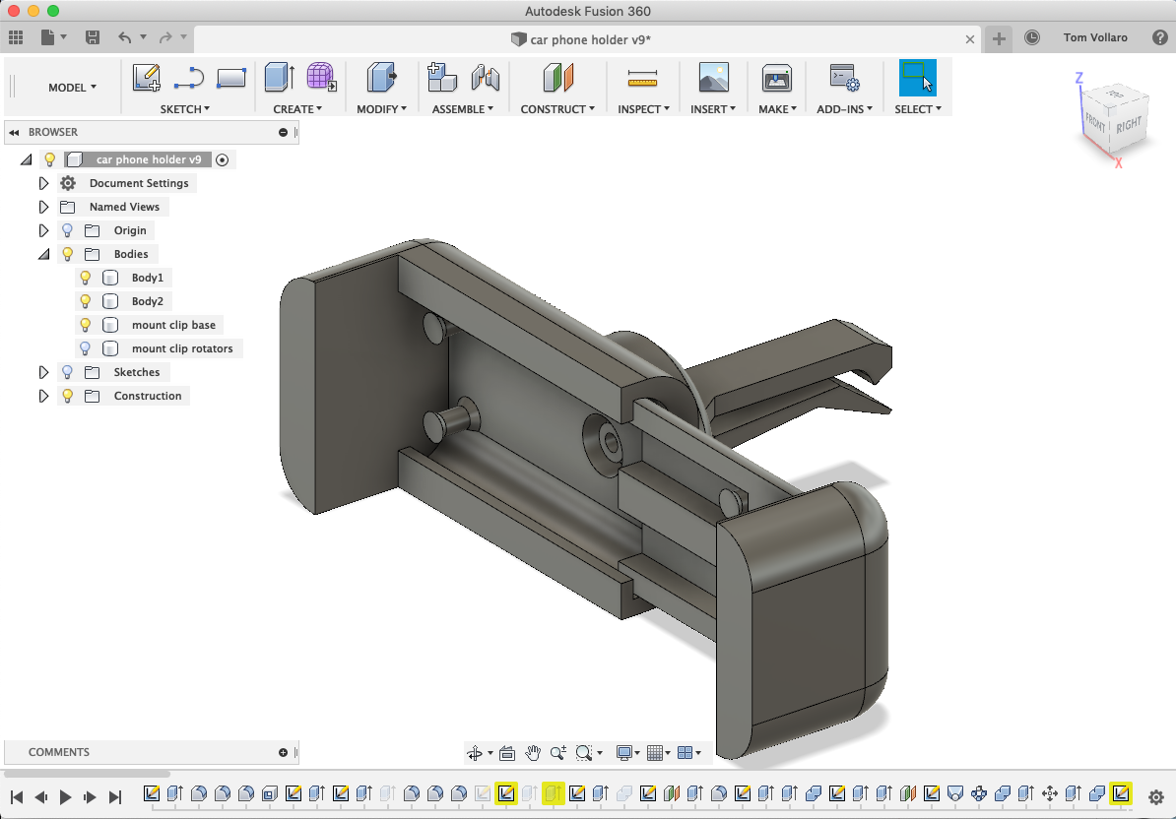Go to the beginning of the timeline
Screen dimensions: 1176x819
click(17, 797)
